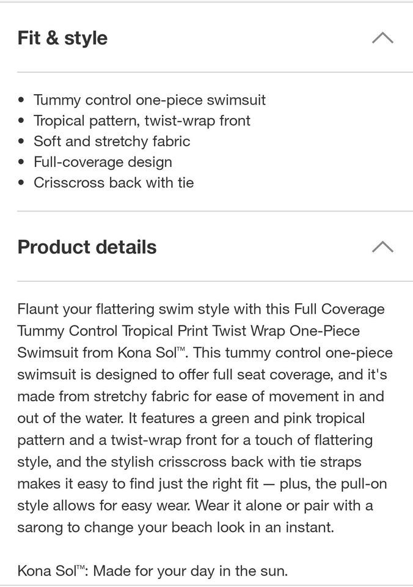This screenshot has width=413, height=587.
Task: Click the word Flaunt in the description
Action: click(x=38, y=309)
